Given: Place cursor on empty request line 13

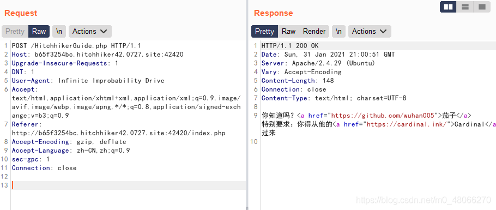Looking at the screenshot, I should [129, 185].
